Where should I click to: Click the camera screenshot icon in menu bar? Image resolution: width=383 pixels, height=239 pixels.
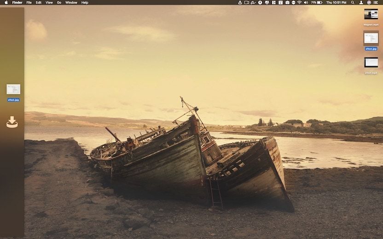287,2
